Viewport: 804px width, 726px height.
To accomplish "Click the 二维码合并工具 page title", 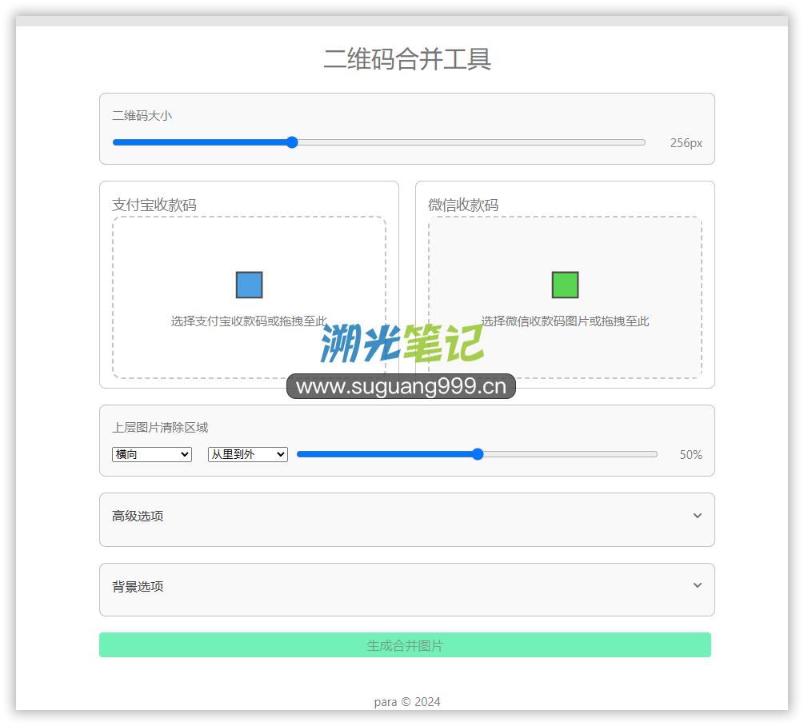I will tap(407, 58).
